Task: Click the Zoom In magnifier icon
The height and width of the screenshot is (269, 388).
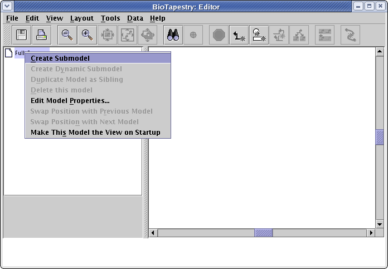Action: click(x=87, y=35)
